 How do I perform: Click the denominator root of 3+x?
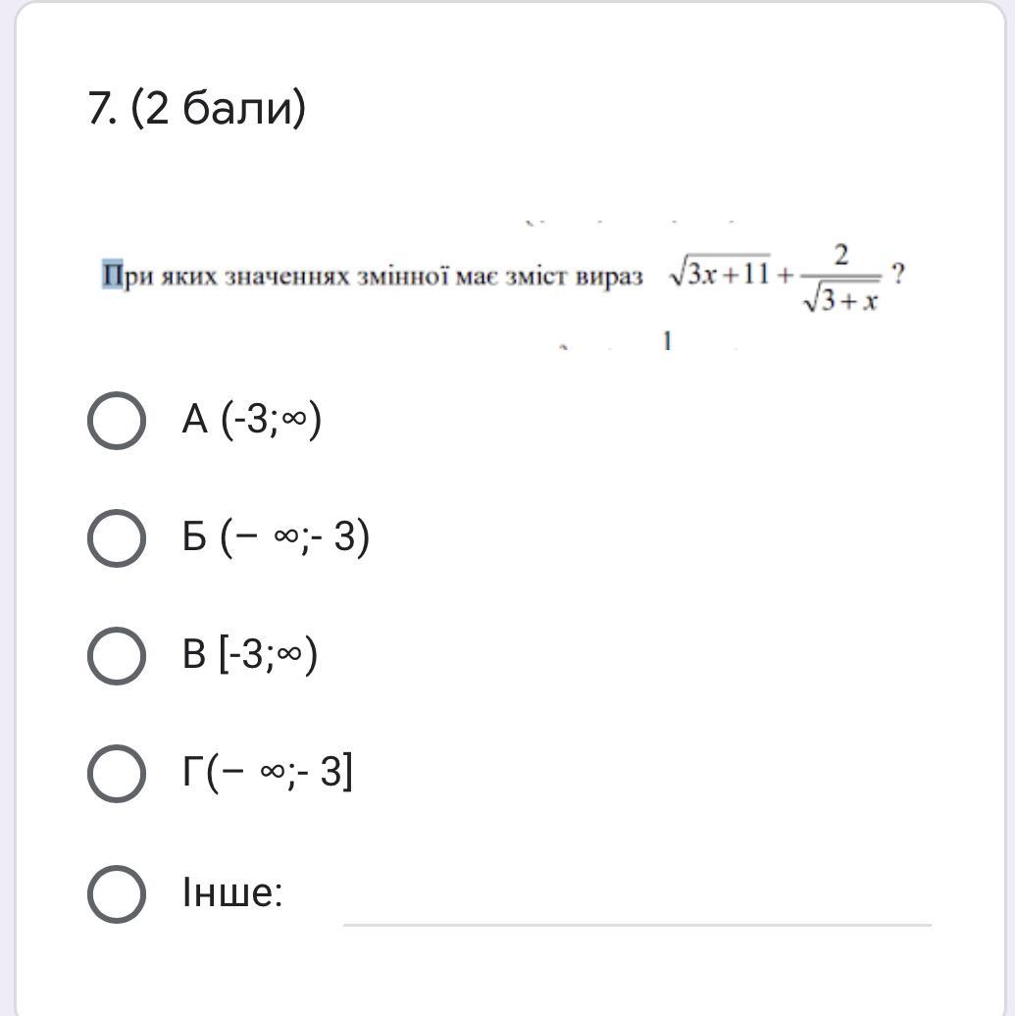(840, 299)
